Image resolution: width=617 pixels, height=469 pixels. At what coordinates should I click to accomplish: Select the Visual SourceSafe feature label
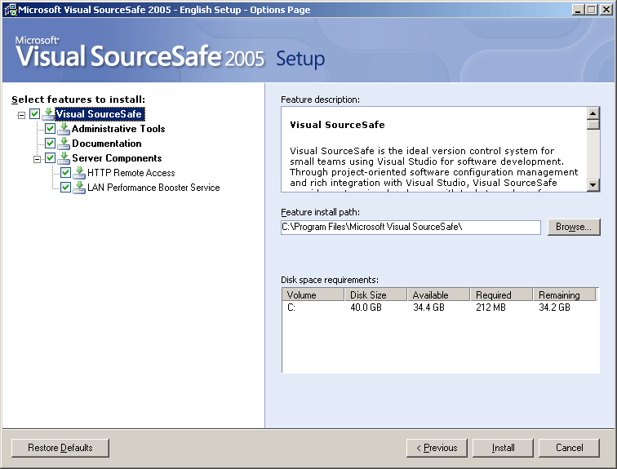100,114
